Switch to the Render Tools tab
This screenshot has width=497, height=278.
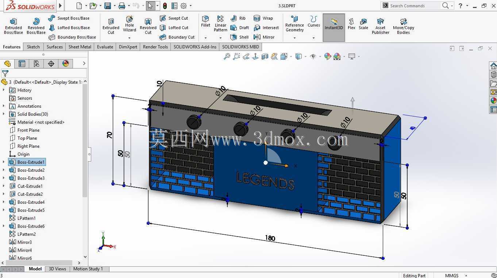click(x=155, y=47)
